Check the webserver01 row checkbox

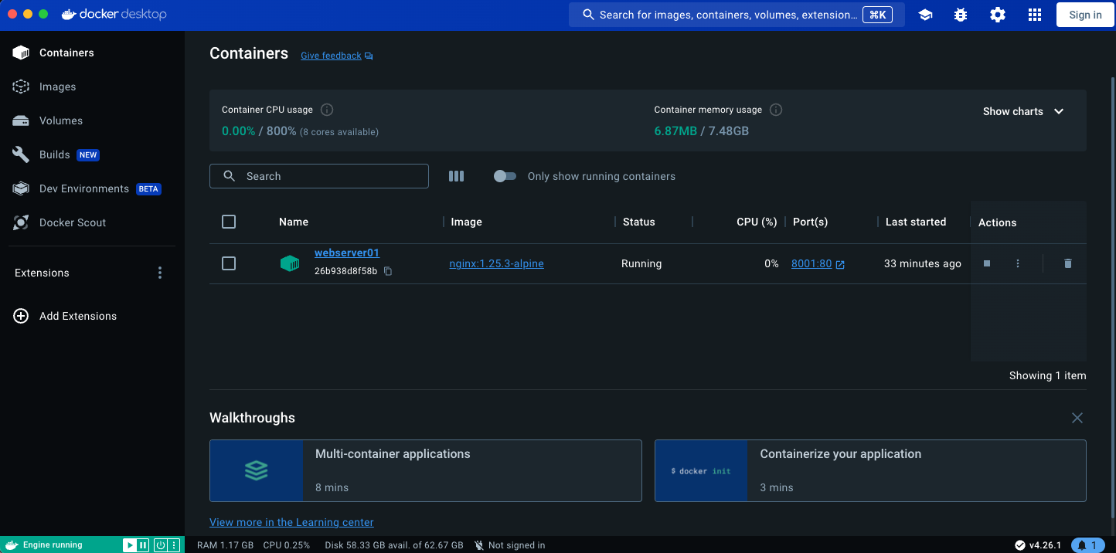tap(229, 263)
